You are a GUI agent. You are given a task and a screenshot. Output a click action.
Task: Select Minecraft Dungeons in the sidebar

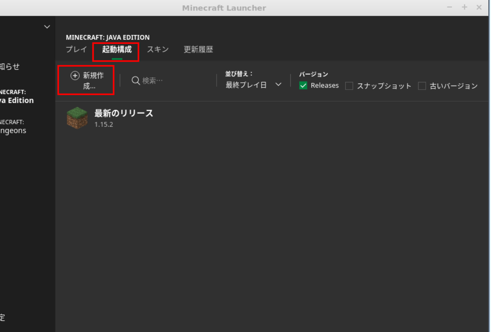click(x=13, y=126)
